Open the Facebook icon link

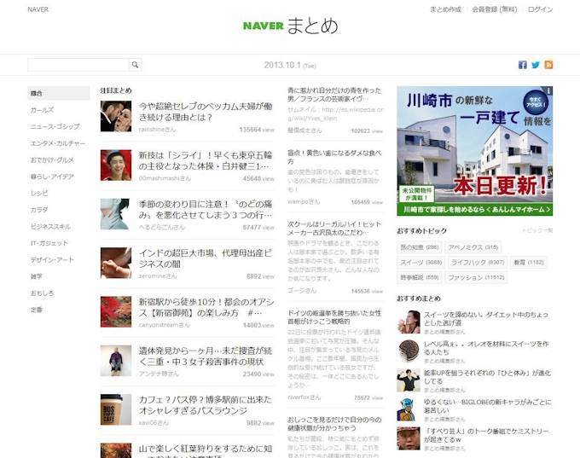point(523,65)
